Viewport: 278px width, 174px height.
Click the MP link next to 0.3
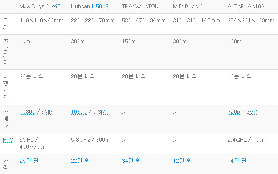pos(105,112)
